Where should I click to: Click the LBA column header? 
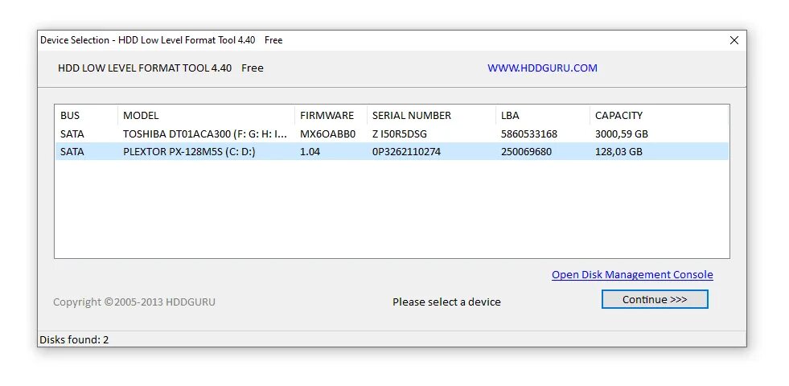pos(542,115)
